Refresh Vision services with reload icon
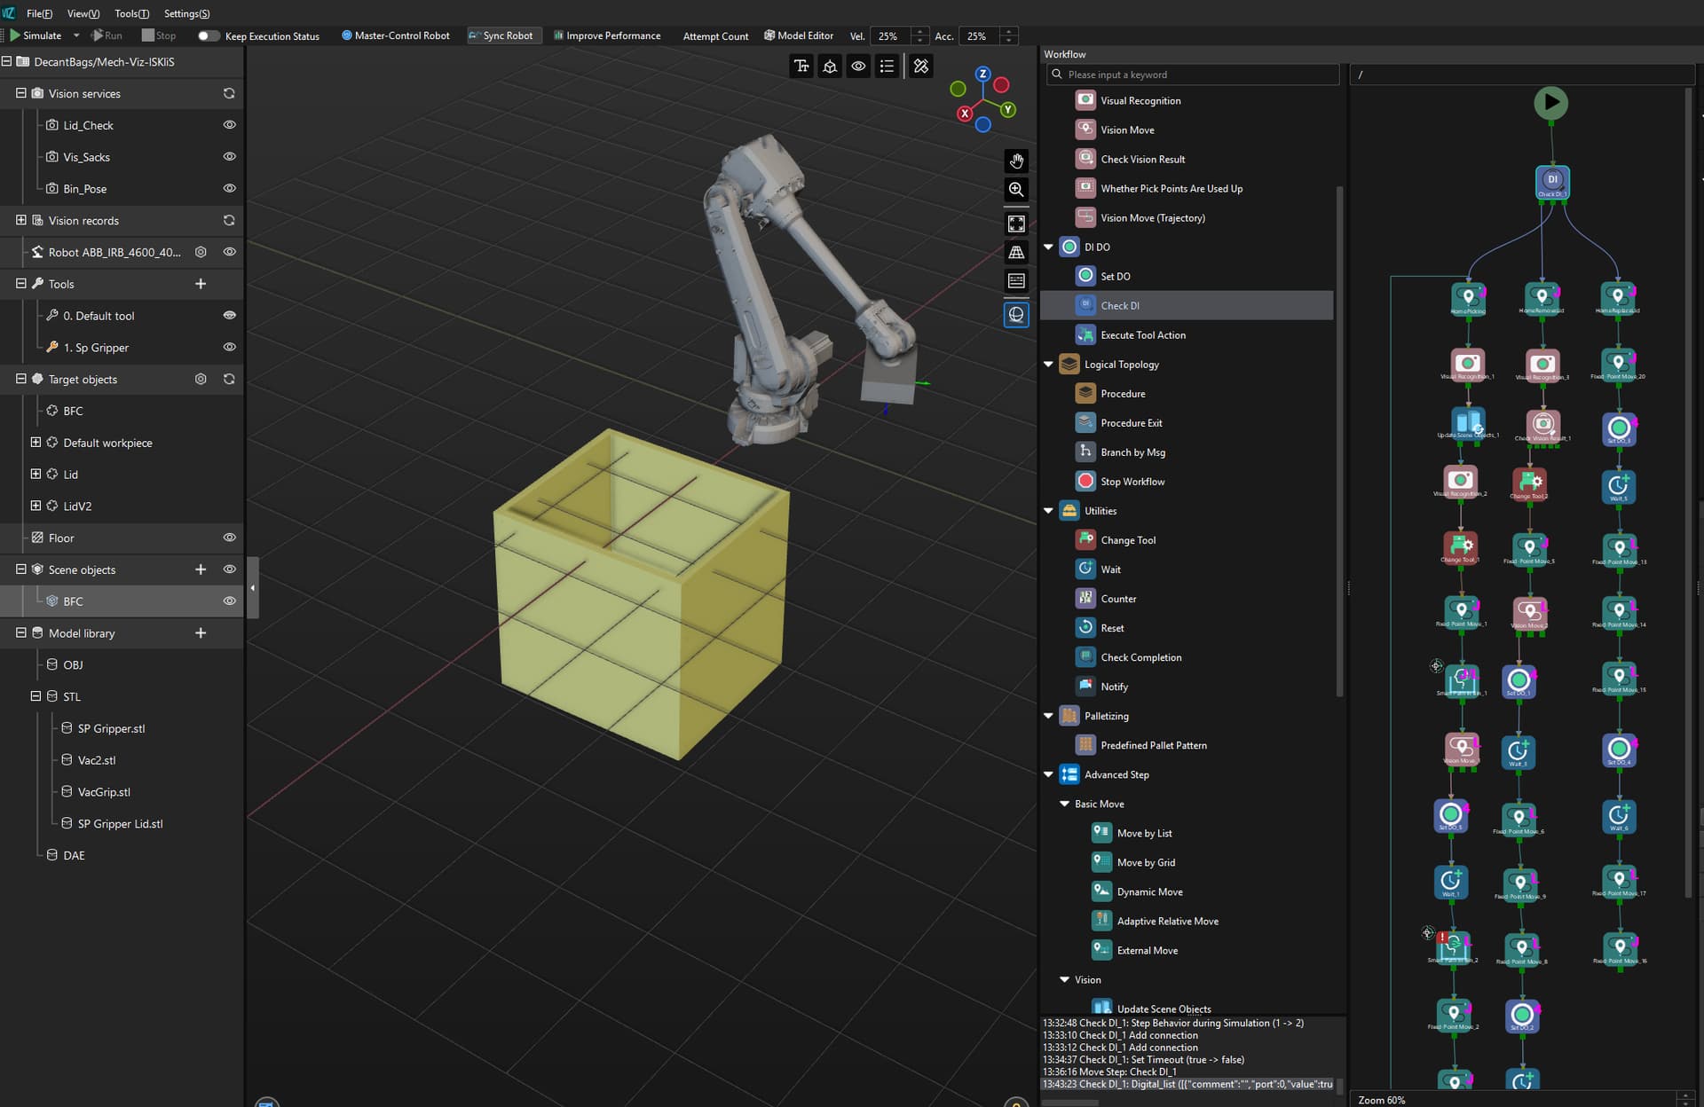Image resolution: width=1704 pixels, height=1107 pixels. [229, 93]
